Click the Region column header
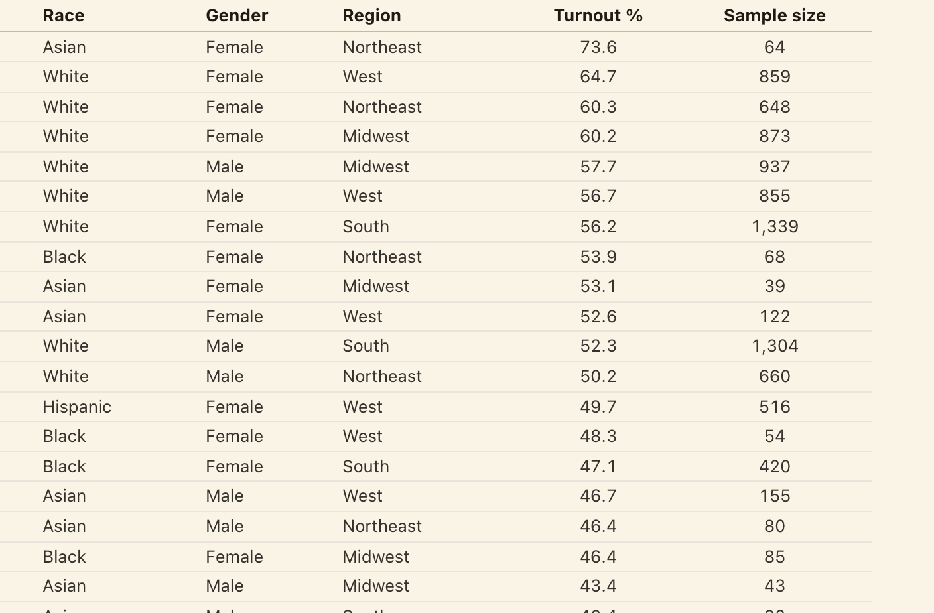Viewport: 934px width, 613px height. pyautogui.click(x=371, y=15)
